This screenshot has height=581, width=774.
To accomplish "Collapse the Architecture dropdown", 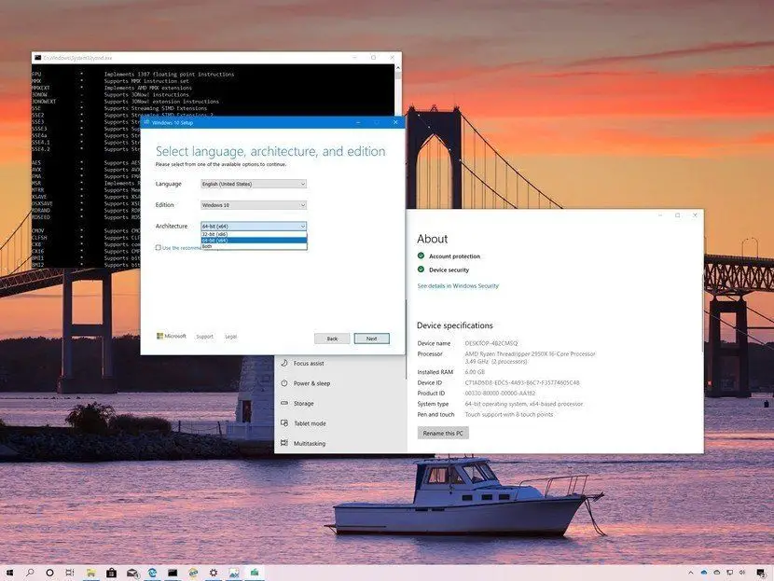I will pos(254,226).
